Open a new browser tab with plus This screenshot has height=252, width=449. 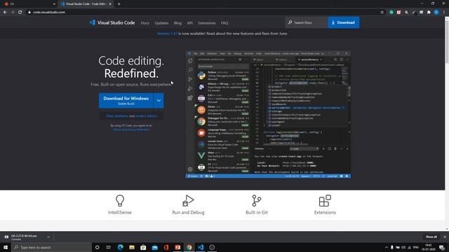coord(119,4)
